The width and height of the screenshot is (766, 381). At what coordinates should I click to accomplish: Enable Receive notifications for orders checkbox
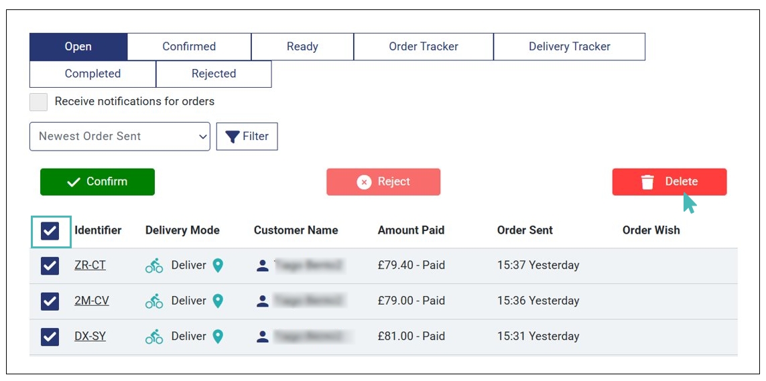click(39, 102)
